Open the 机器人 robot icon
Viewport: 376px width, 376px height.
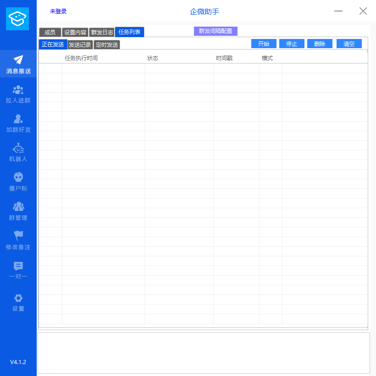pos(18,148)
